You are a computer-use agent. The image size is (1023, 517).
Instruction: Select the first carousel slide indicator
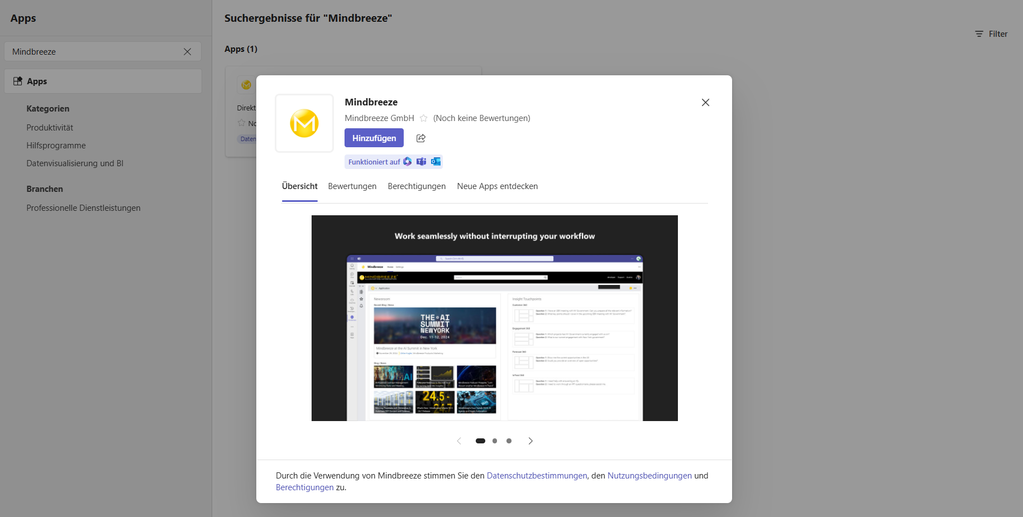[480, 441]
